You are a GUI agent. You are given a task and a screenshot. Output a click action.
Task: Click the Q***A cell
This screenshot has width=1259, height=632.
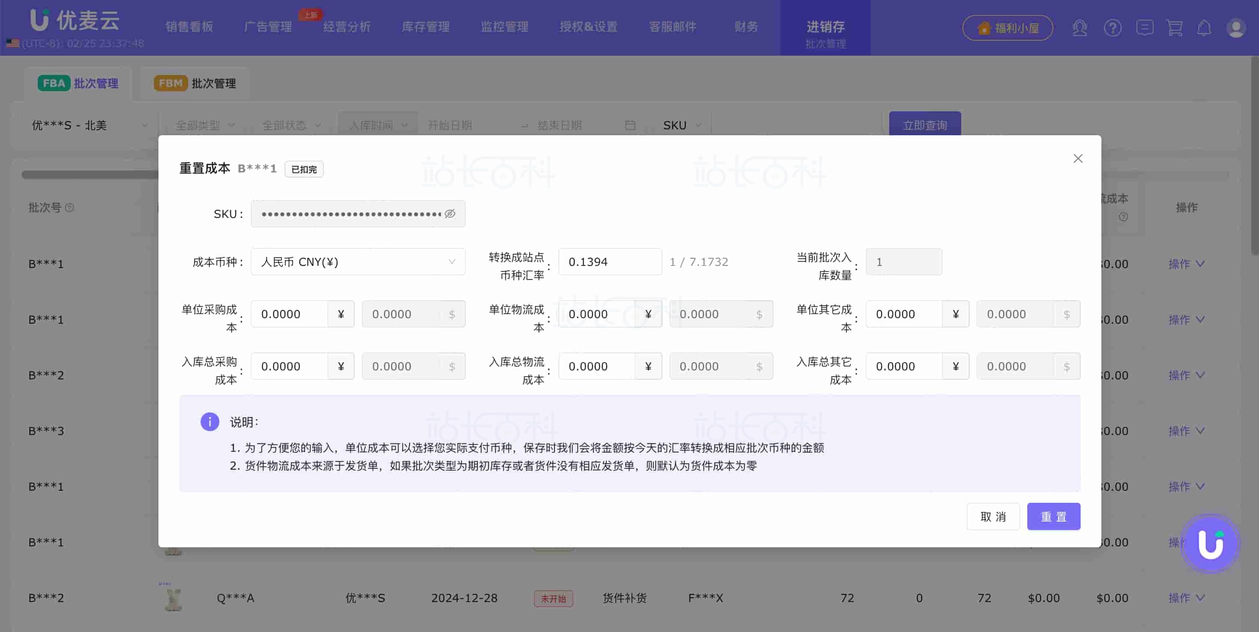click(235, 598)
